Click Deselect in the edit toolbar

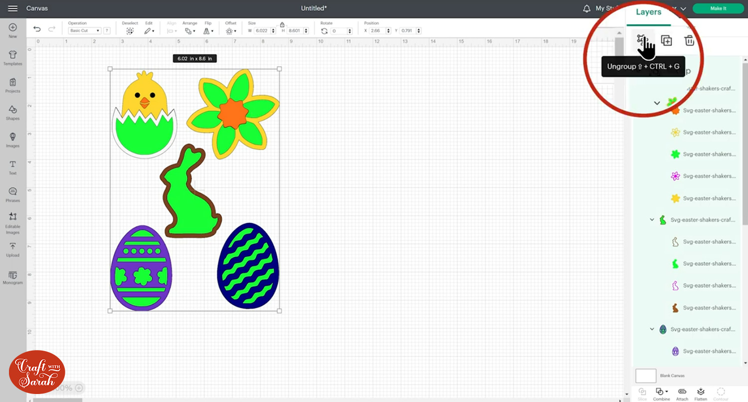coord(130,30)
